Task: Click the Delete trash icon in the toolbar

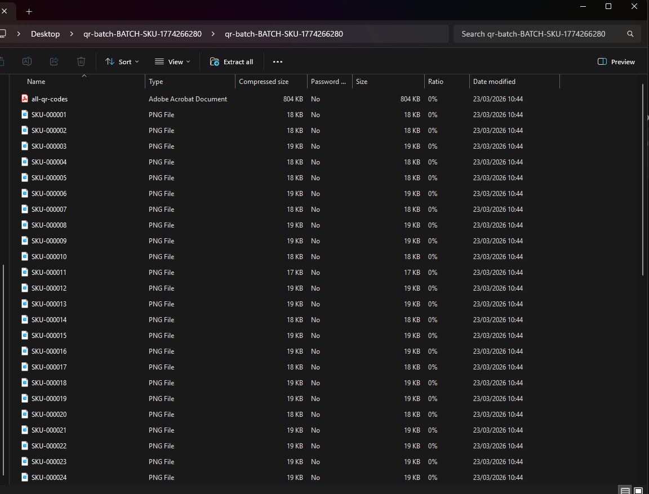Action: 81,61
